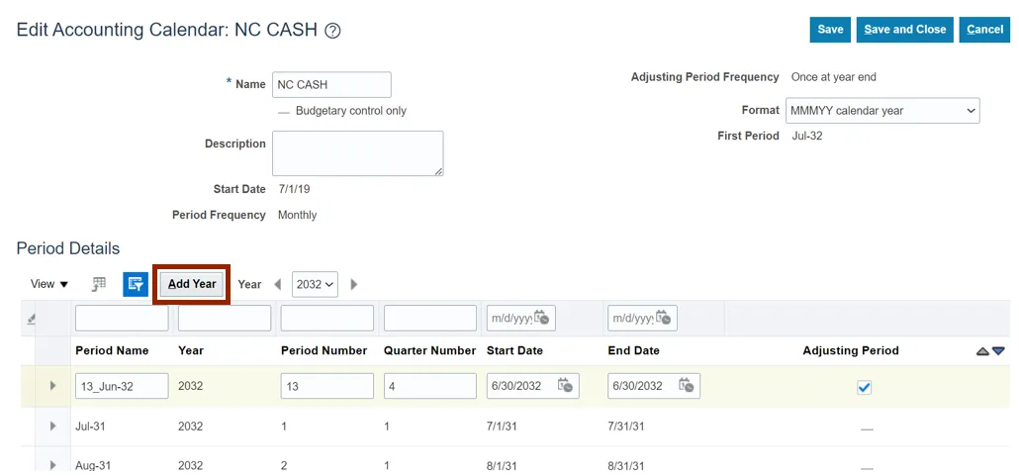
Task: Open the Year 2032 dropdown
Action: 316,284
